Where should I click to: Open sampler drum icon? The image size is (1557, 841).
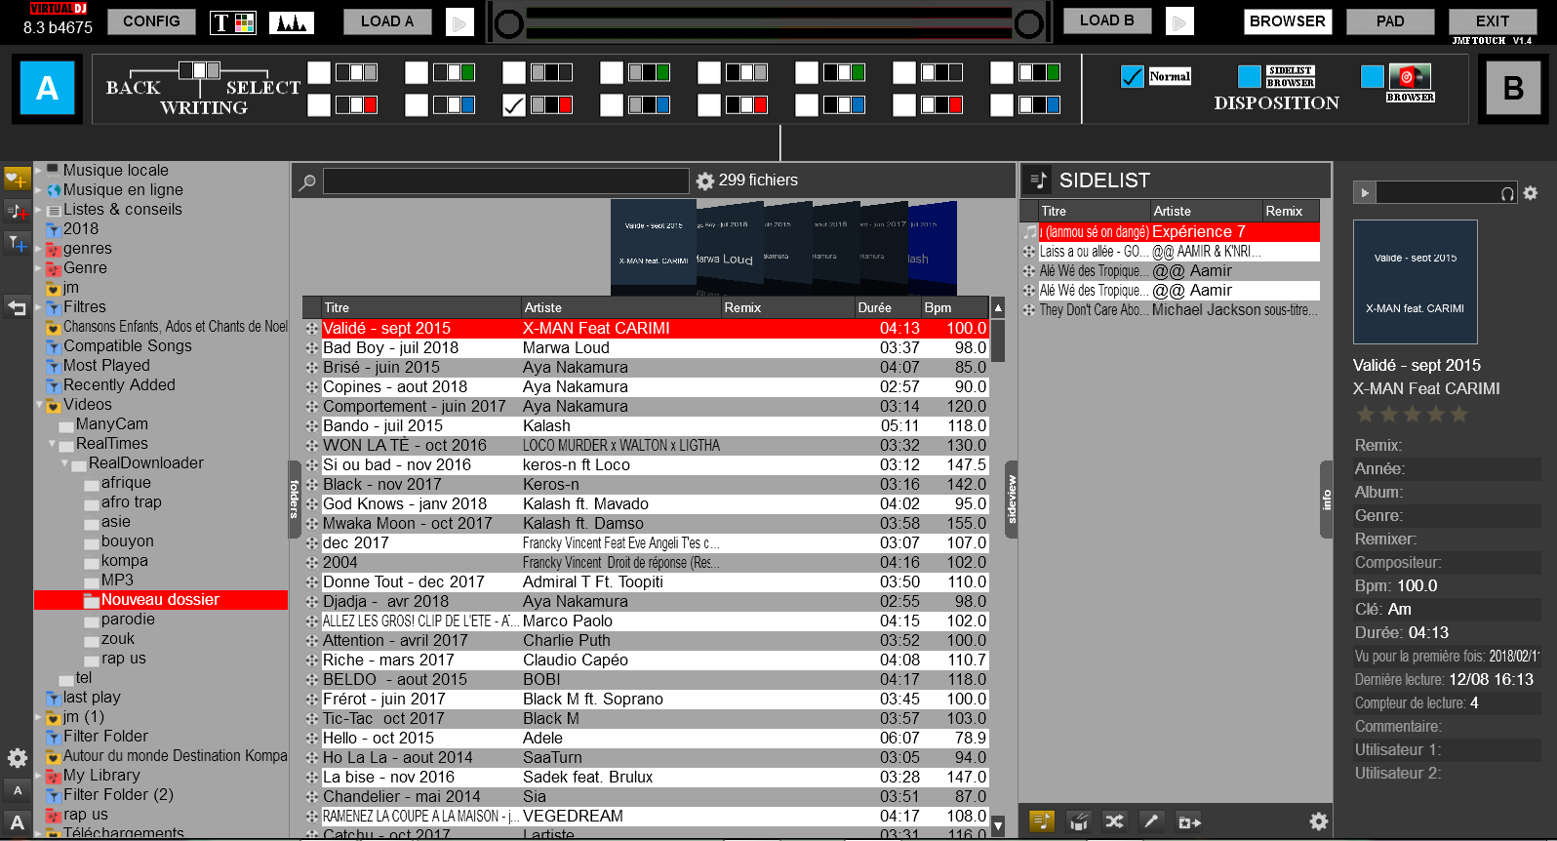(x=1078, y=821)
